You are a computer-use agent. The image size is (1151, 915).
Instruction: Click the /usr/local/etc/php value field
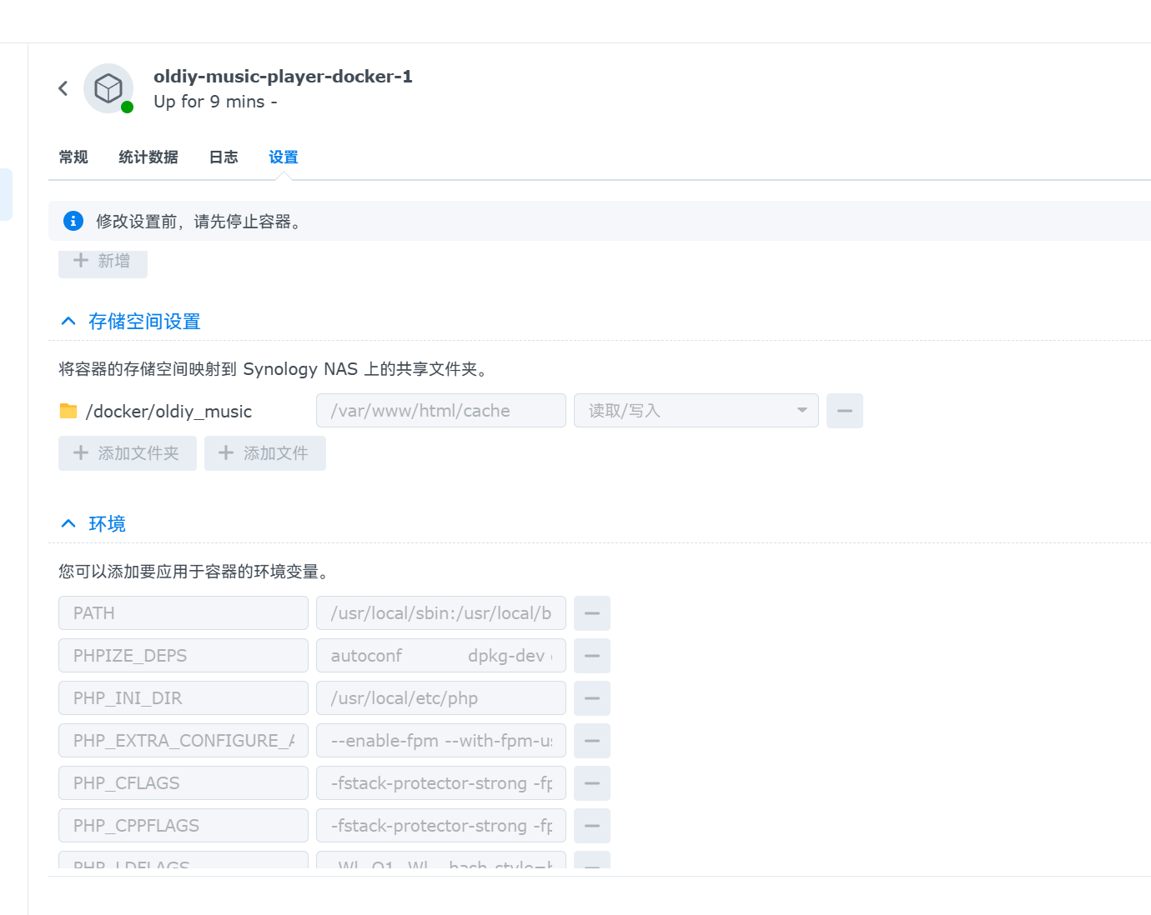441,698
